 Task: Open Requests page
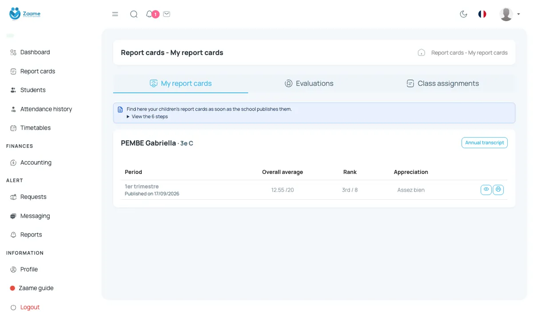tap(33, 197)
